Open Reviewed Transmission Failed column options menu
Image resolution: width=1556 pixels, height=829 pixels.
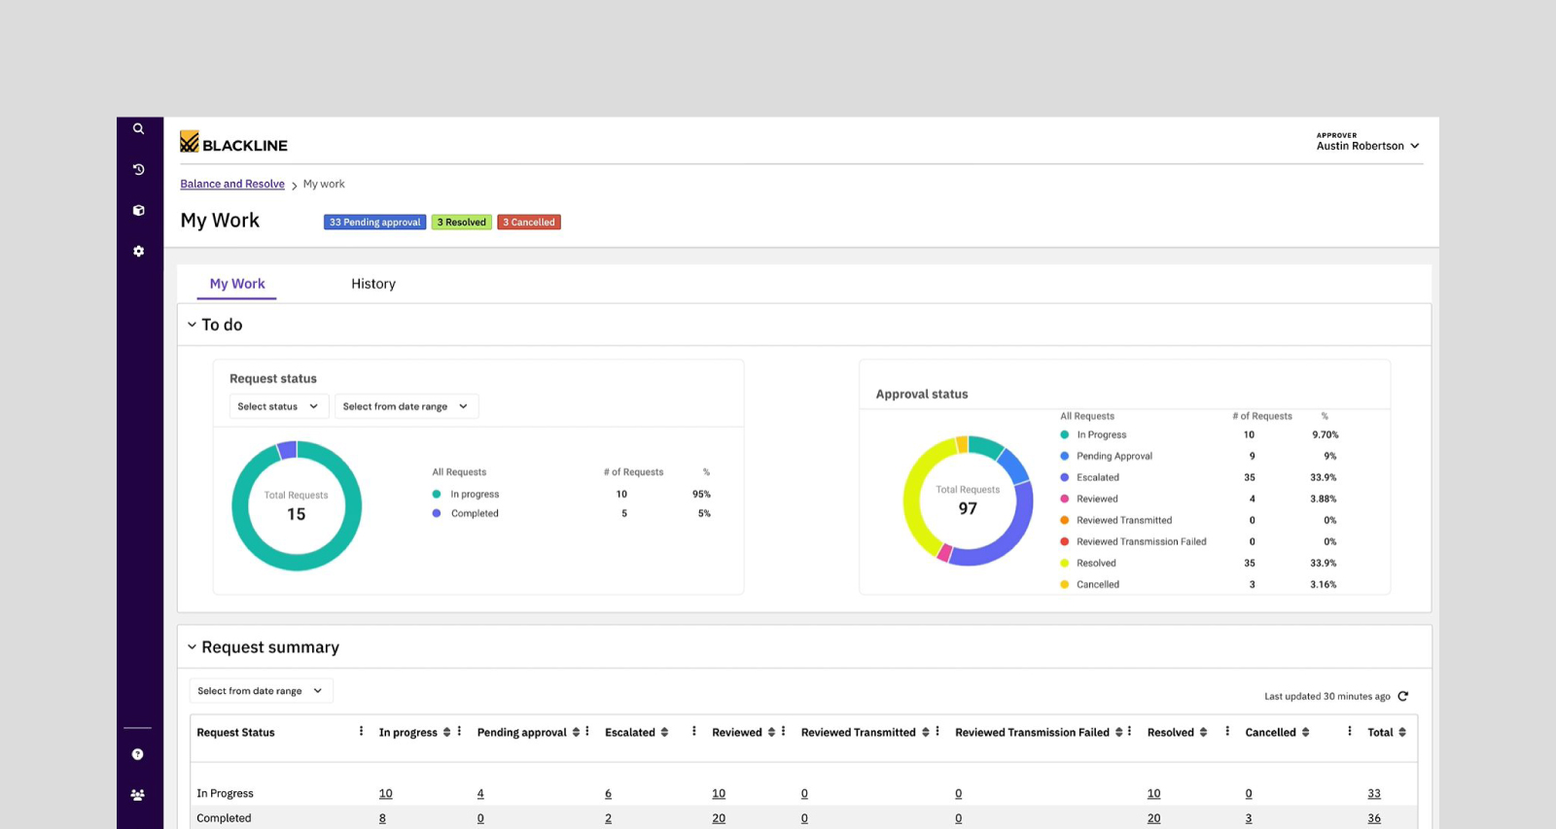(1129, 732)
